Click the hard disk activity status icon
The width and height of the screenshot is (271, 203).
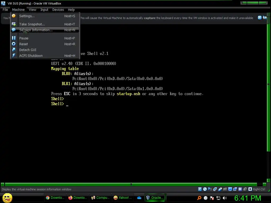tap(200, 189)
